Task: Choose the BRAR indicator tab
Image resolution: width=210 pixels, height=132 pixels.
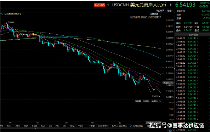Action: pos(35,126)
